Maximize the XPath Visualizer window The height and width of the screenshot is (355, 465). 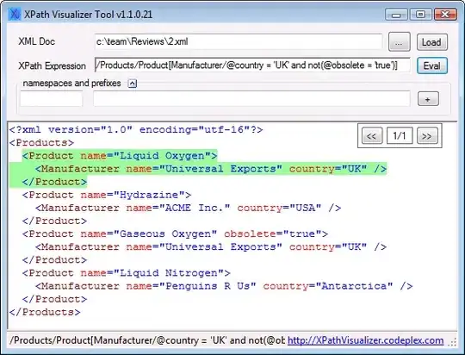point(420,15)
